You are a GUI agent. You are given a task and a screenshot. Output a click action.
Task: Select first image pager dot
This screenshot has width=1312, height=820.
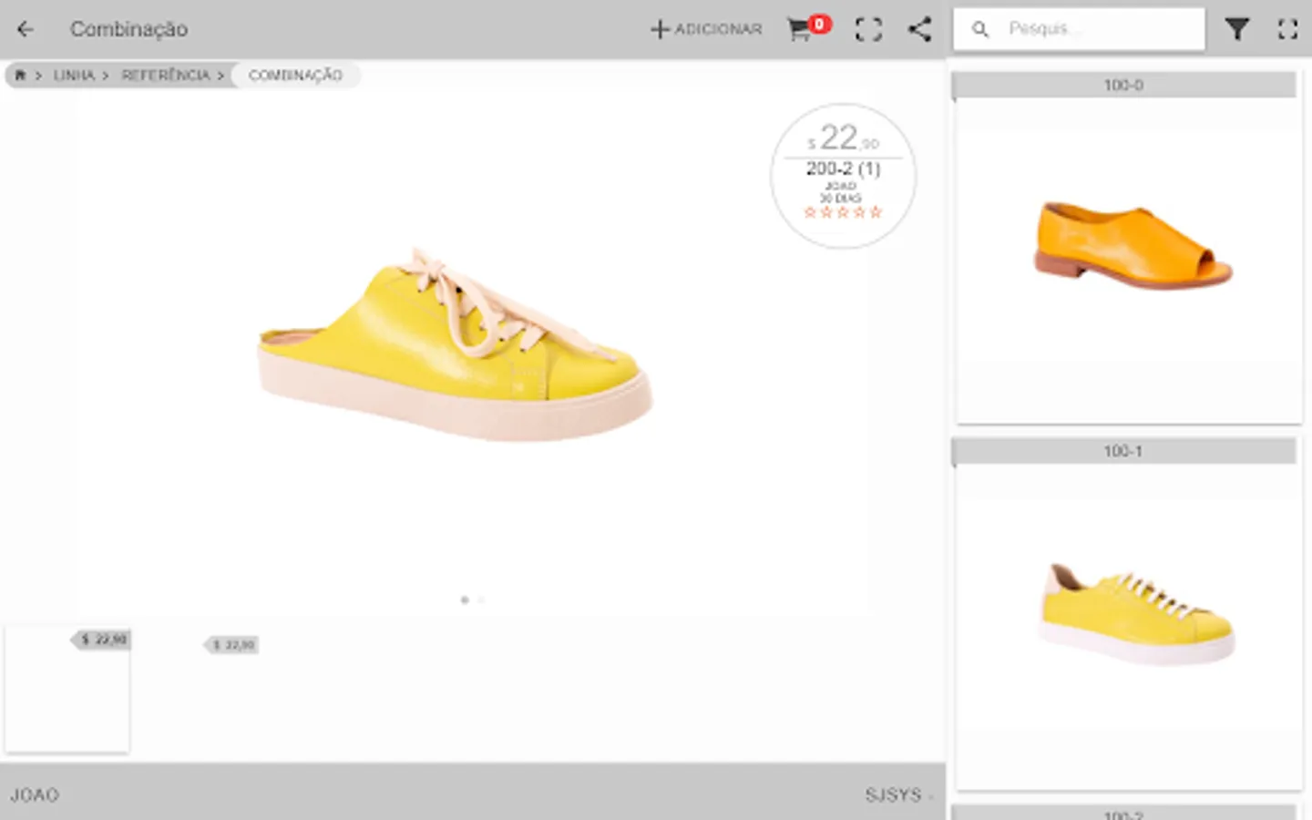465,600
